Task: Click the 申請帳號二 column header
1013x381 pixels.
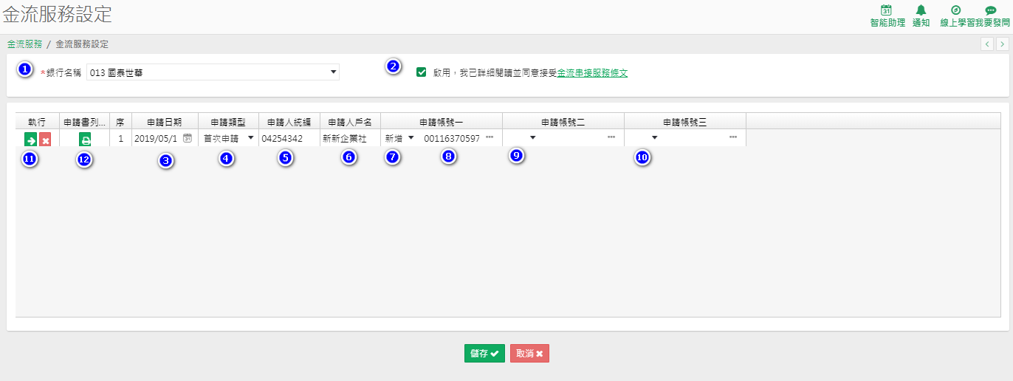Action: [563, 122]
